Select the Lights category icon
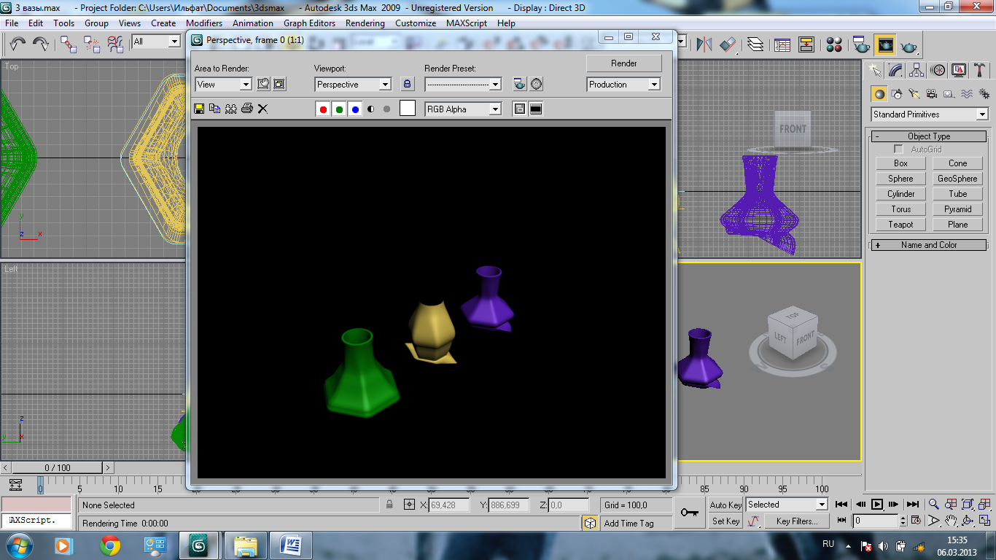The height and width of the screenshot is (560, 996). (914, 93)
